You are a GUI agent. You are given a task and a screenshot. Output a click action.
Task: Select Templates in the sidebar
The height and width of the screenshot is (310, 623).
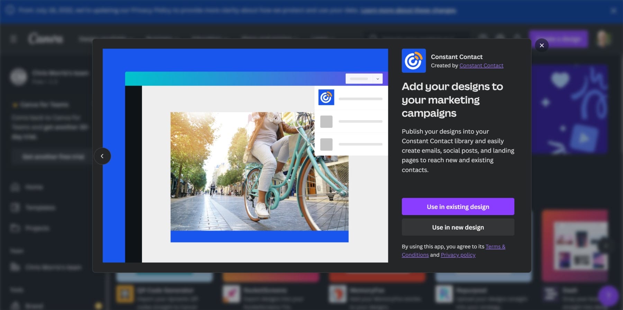click(40, 207)
